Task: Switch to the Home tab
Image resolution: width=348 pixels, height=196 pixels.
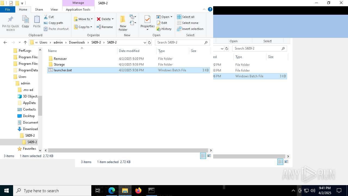Action: click(x=23, y=9)
